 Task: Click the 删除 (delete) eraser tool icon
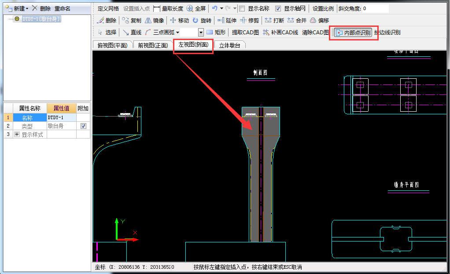(100, 20)
